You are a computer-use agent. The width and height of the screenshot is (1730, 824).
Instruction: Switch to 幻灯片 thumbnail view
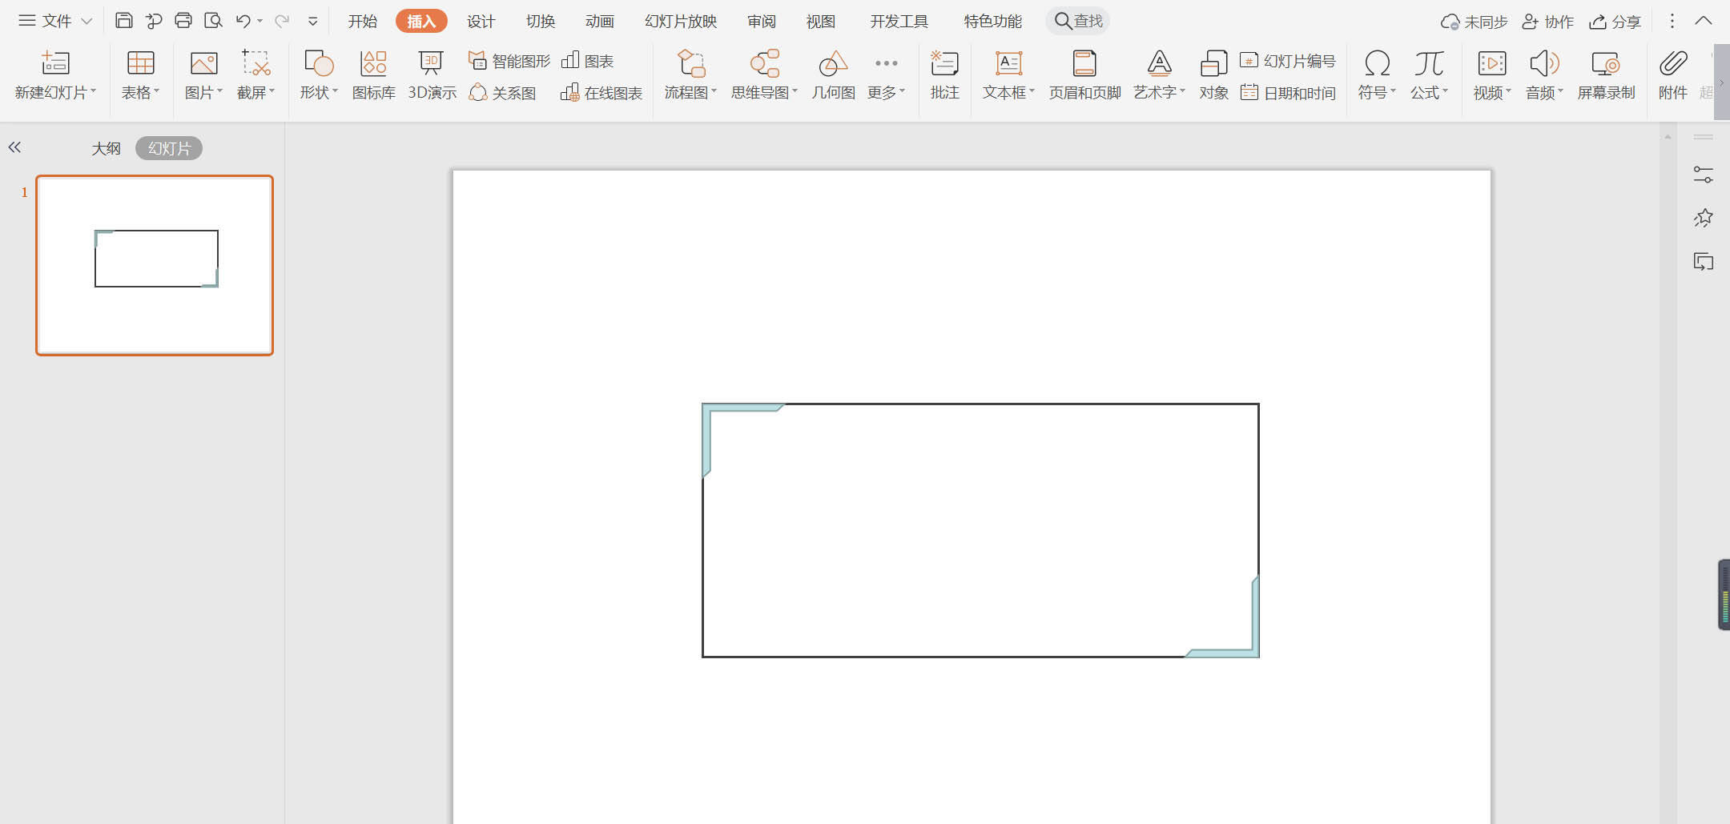pyautogui.click(x=169, y=148)
